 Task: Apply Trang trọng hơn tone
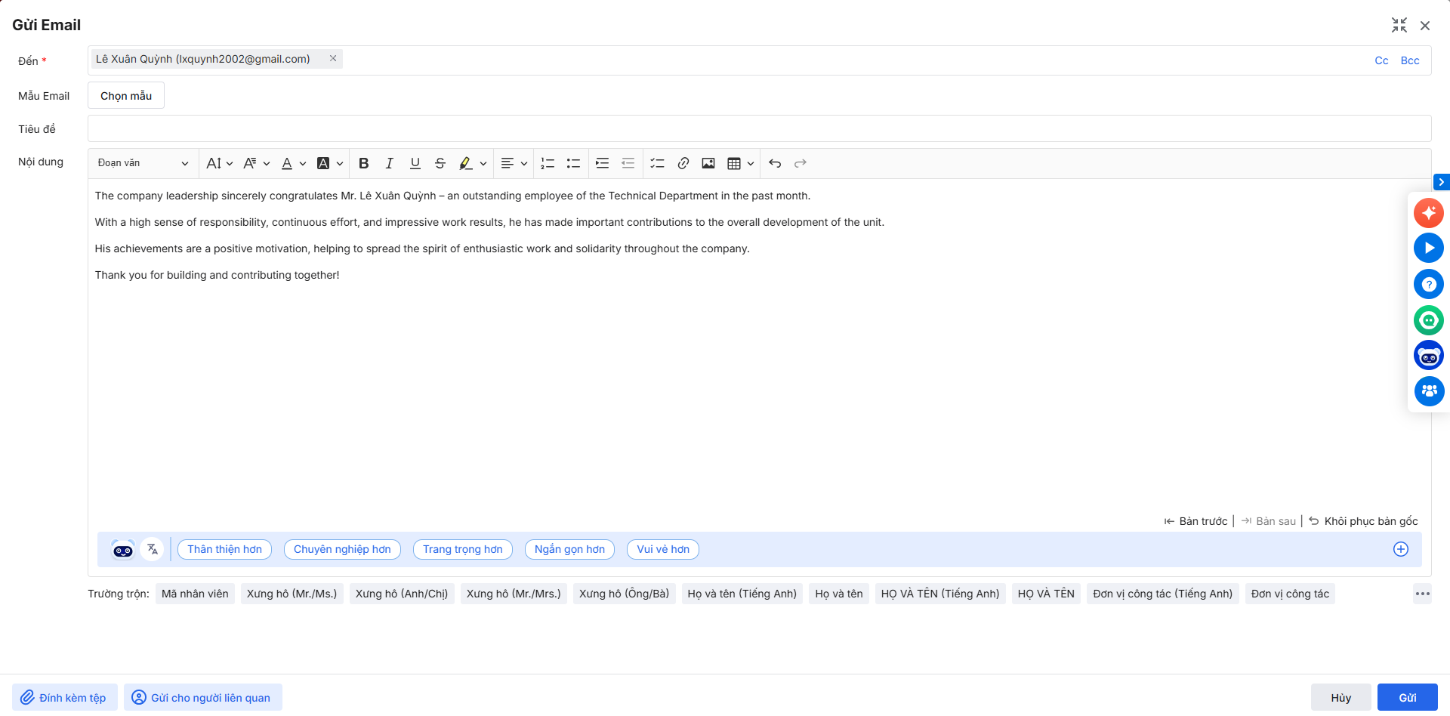(x=463, y=549)
